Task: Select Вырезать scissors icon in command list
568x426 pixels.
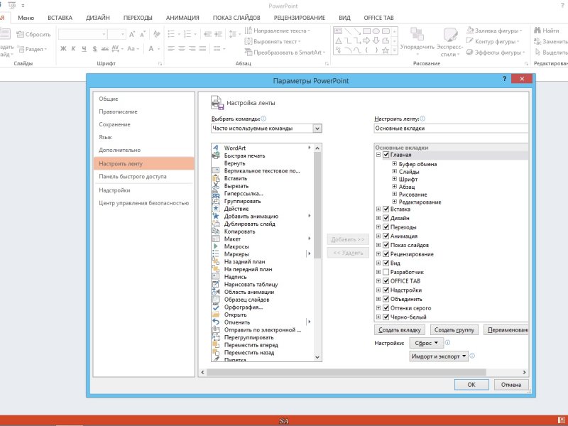Action: [x=216, y=186]
